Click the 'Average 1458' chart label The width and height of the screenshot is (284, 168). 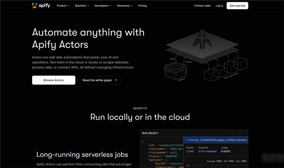(x=214, y=161)
